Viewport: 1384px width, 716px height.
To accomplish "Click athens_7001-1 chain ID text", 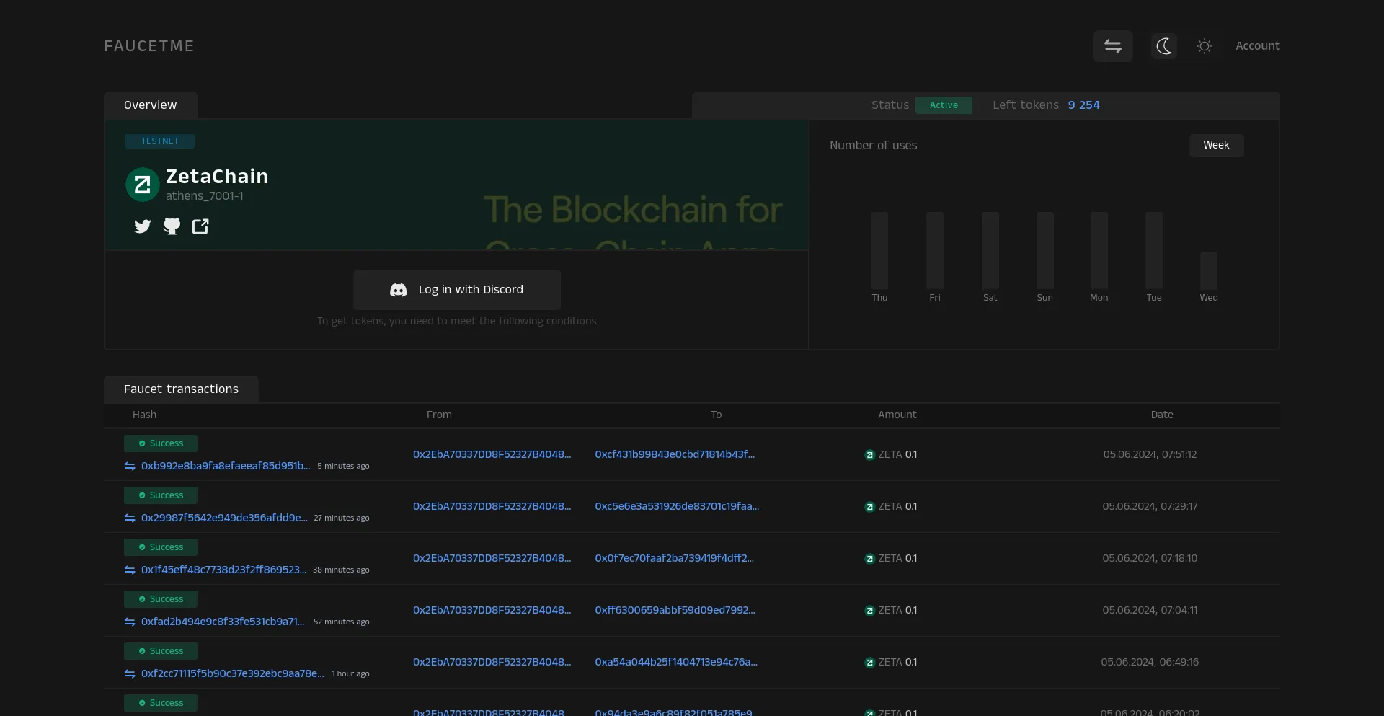I will click(x=205, y=196).
